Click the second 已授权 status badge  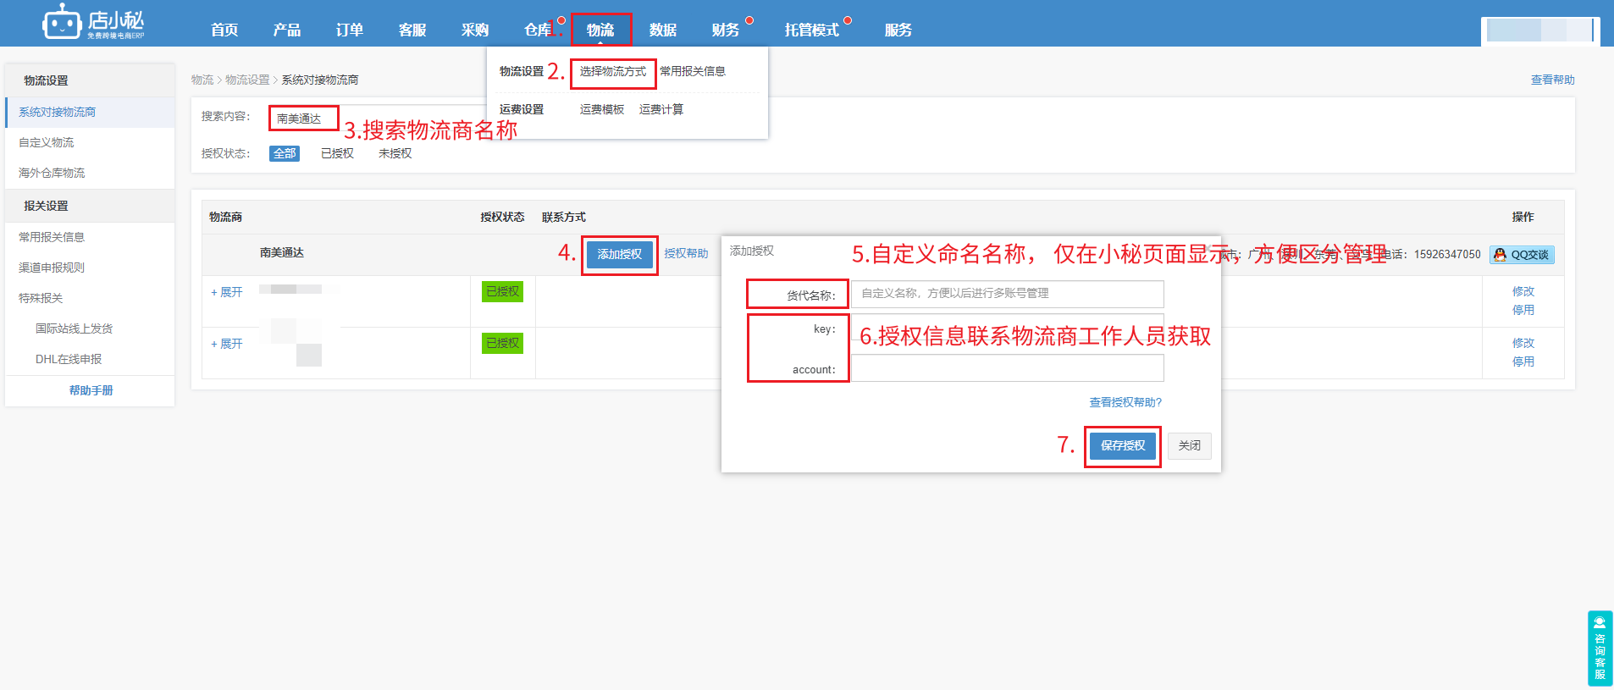pyautogui.click(x=503, y=344)
